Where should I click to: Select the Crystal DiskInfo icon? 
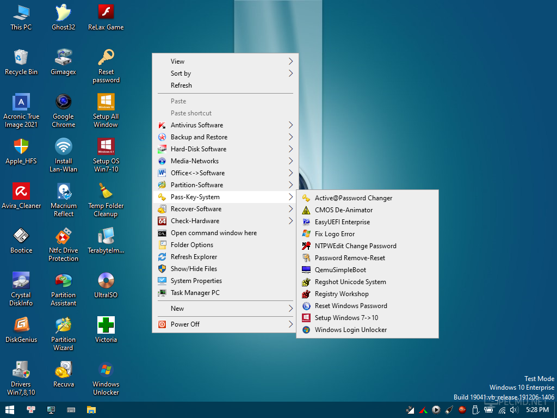point(21,290)
